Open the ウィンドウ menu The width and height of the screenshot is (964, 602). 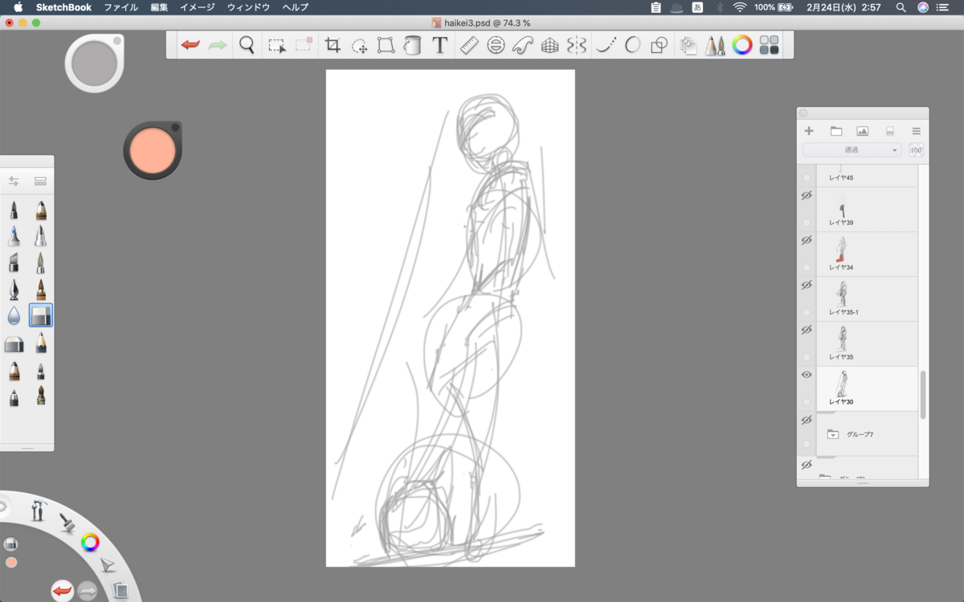249,7
